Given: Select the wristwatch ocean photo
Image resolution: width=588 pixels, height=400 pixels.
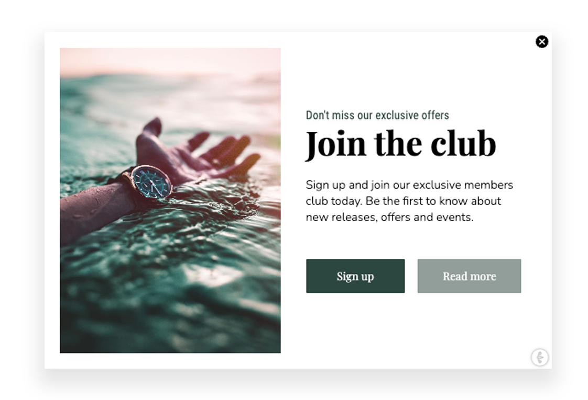Looking at the screenshot, I should [170, 200].
